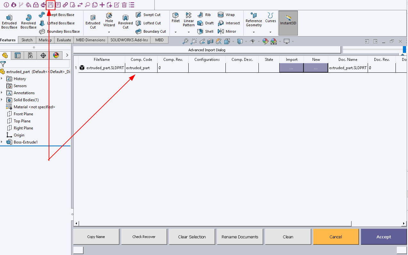Click the Comp. Code cell showing extruded_part
The image size is (408, 255).
click(141, 68)
